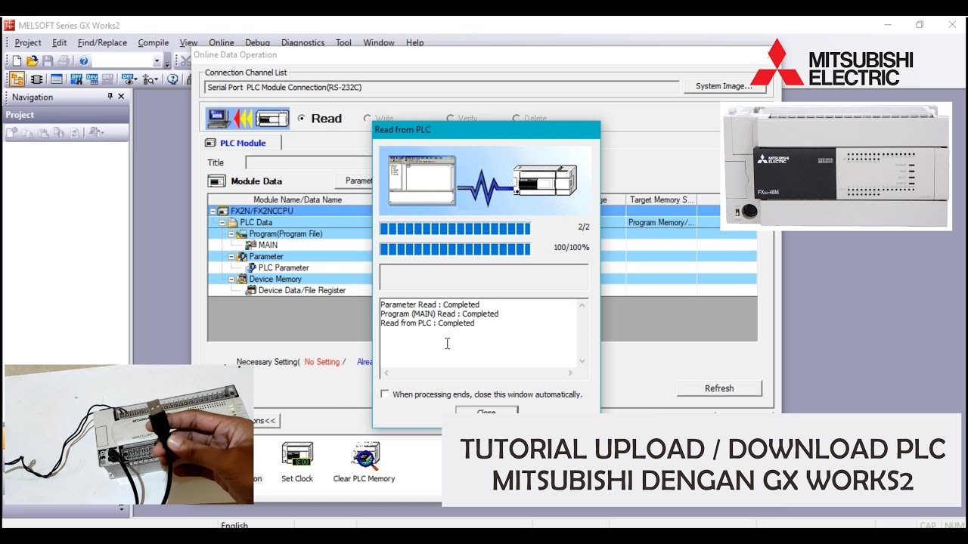Click the Title input field
968x544 pixels.
(x=309, y=162)
